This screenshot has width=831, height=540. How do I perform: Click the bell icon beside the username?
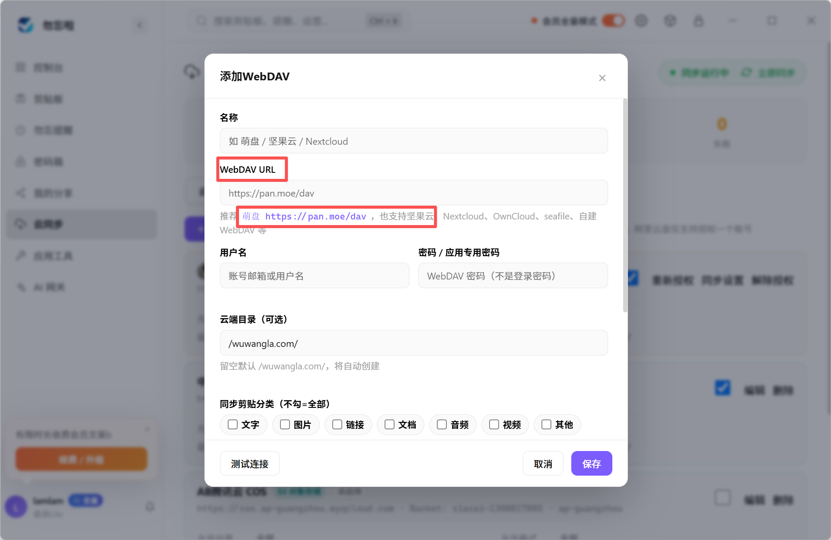pos(150,506)
